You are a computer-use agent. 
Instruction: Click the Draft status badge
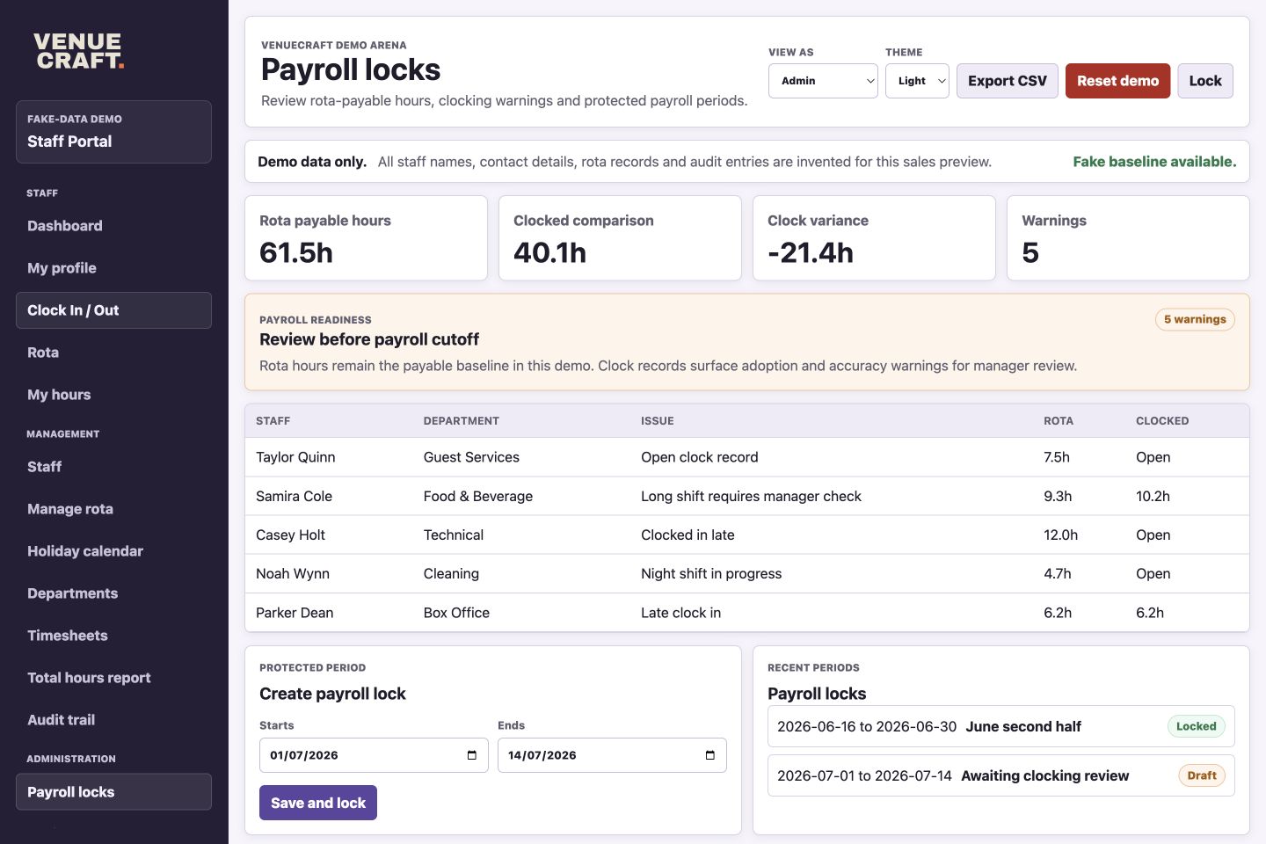click(1202, 775)
